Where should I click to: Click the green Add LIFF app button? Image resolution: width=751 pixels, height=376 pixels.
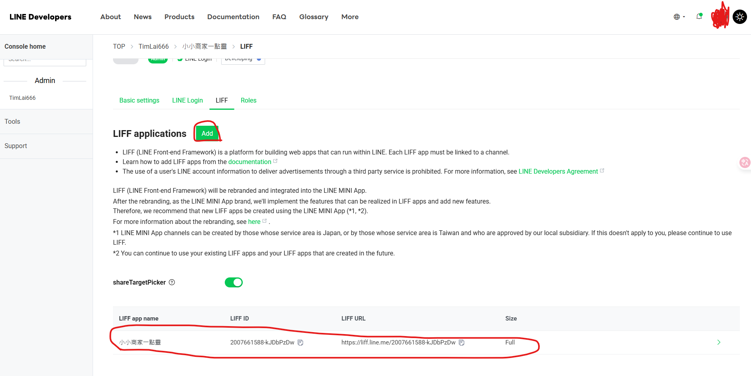pyautogui.click(x=207, y=133)
